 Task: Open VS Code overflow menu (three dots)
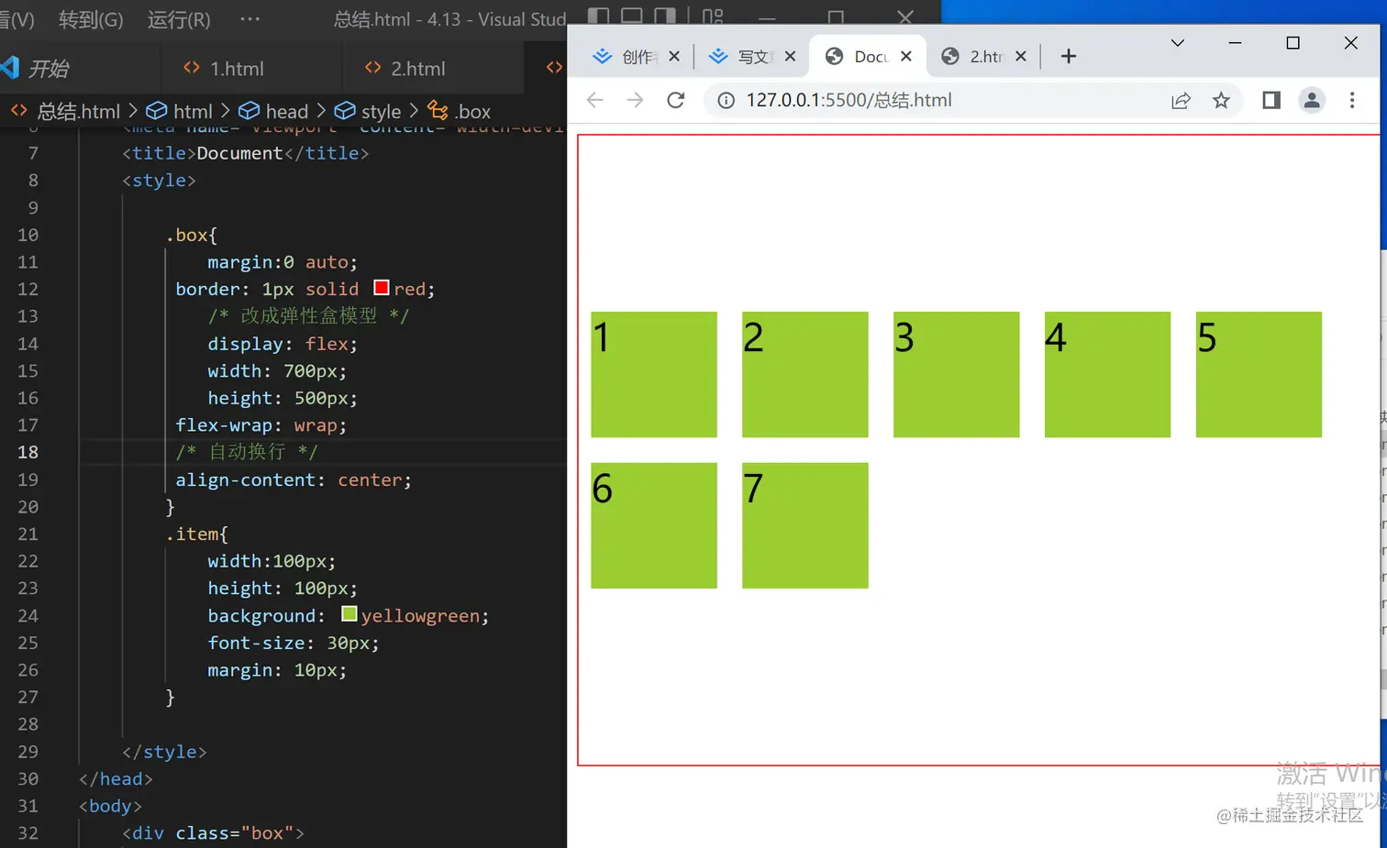coord(250,18)
